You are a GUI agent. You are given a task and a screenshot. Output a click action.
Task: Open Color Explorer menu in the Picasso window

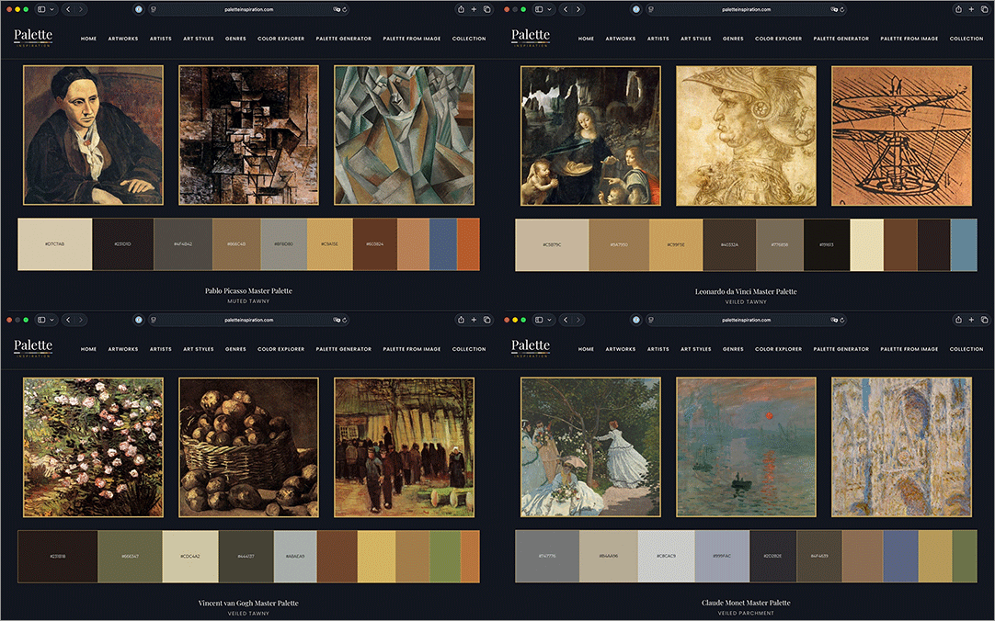280,39
